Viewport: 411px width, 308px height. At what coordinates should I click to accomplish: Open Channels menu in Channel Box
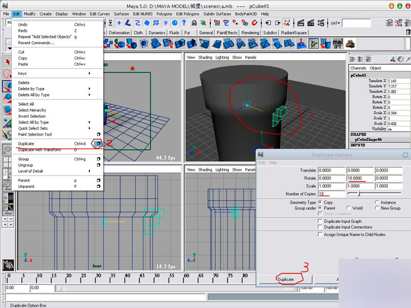click(358, 68)
